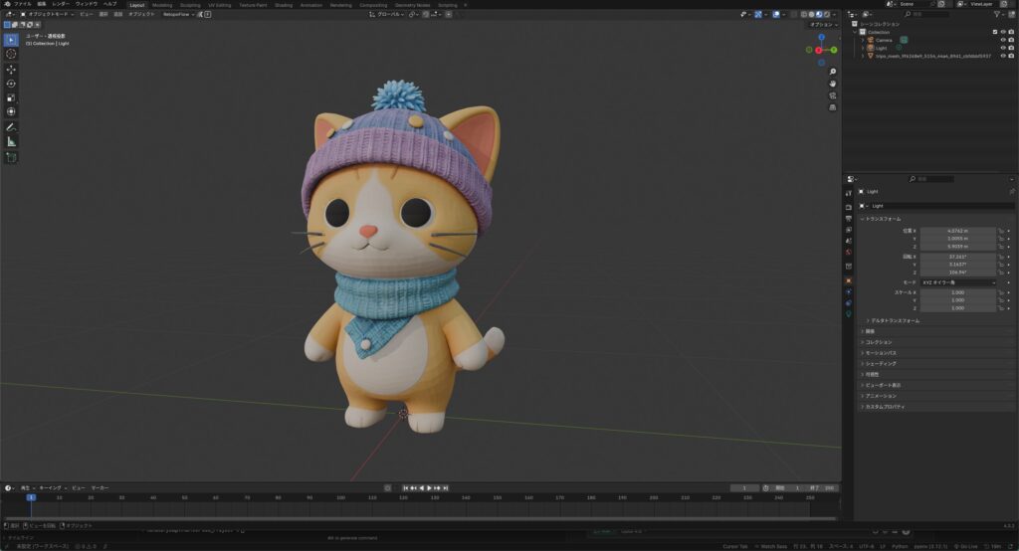
Task: Choose the Measure tool in the toolbar
Action: point(11,141)
